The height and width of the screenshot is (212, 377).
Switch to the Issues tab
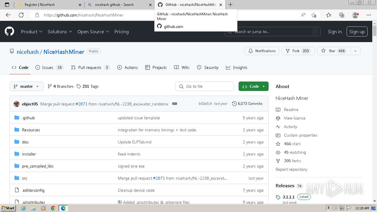pyautogui.click(x=49, y=67)
